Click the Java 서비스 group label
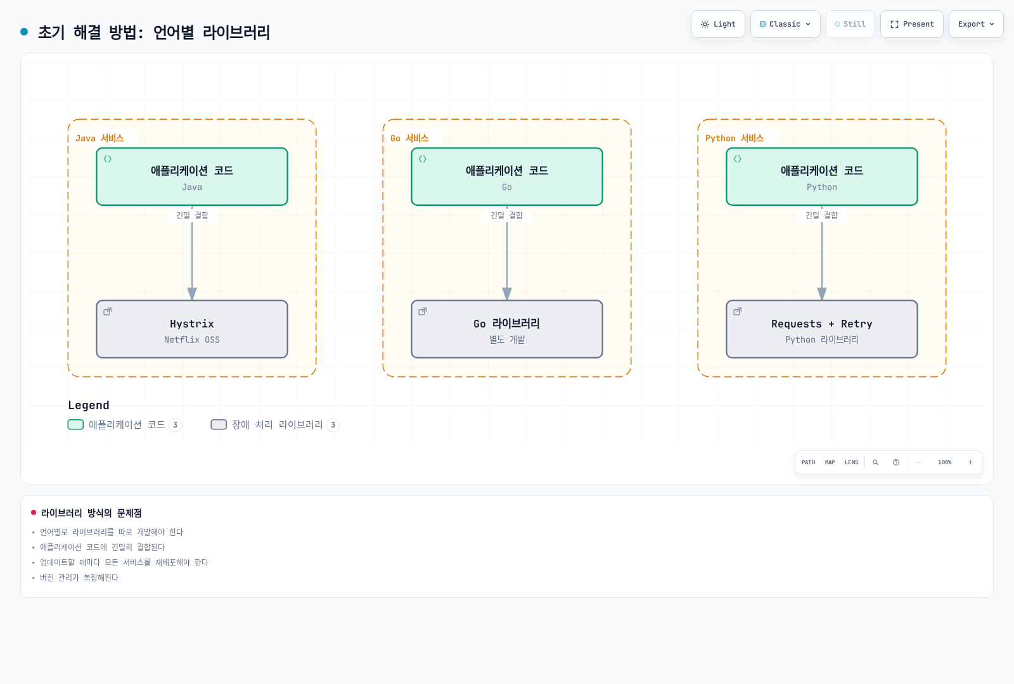The height and width of the screenshot is (684, 1014). [99, 138]
